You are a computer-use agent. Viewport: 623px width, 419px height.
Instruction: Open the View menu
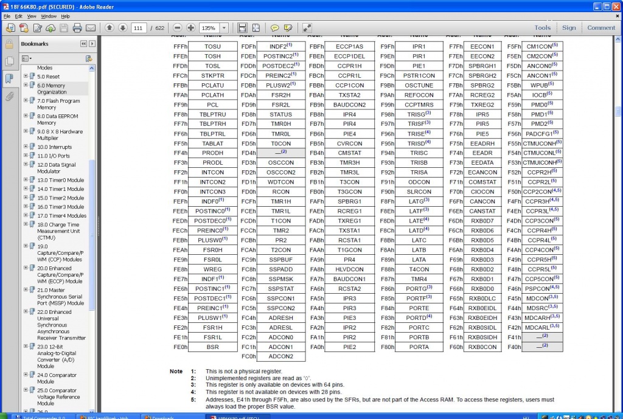pos(32,16)
